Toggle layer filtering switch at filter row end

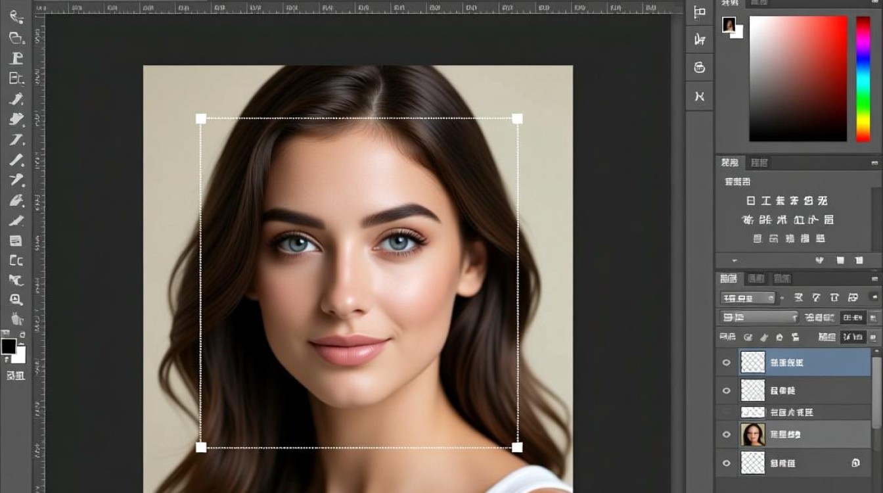coord(874,298)
